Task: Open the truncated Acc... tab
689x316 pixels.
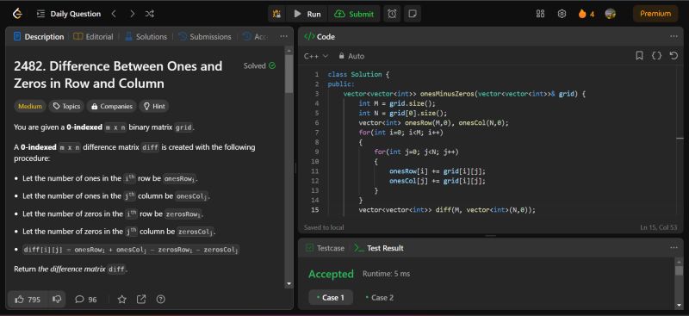Action: point(255,37)
